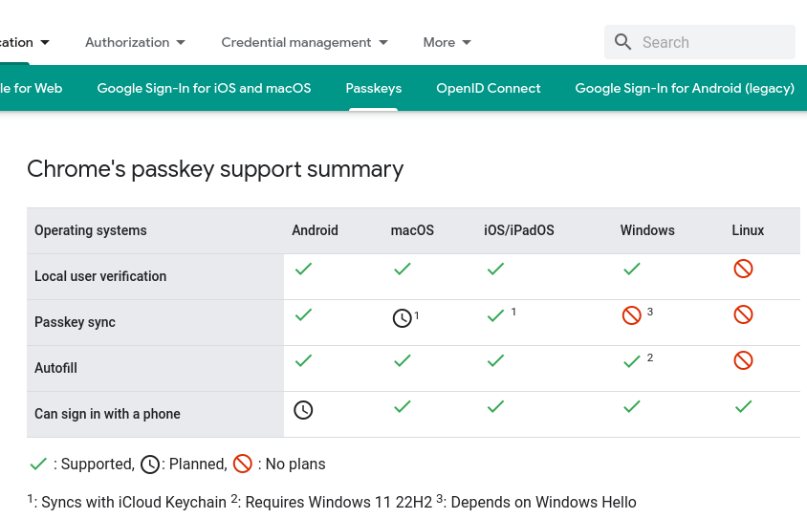Image resolution: width=807 pixels, height=519 pixels.
Task: Switch to the Passkeys tab
Action: [x=374, y=89]
